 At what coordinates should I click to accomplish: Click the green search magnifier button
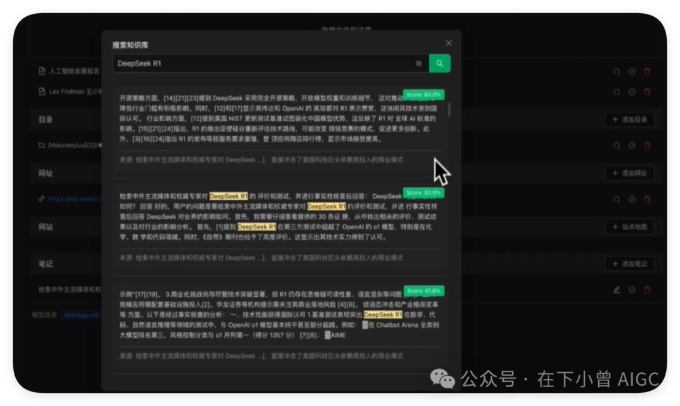pyautogui.click(x=439, y=63)
